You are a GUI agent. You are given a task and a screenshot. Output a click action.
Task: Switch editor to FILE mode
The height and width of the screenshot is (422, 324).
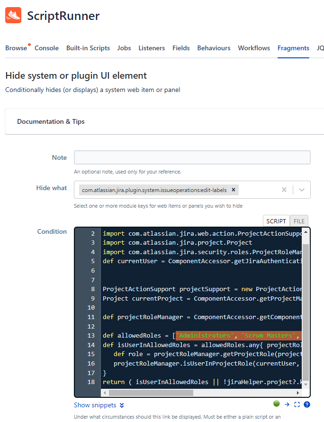click(299, 221)
